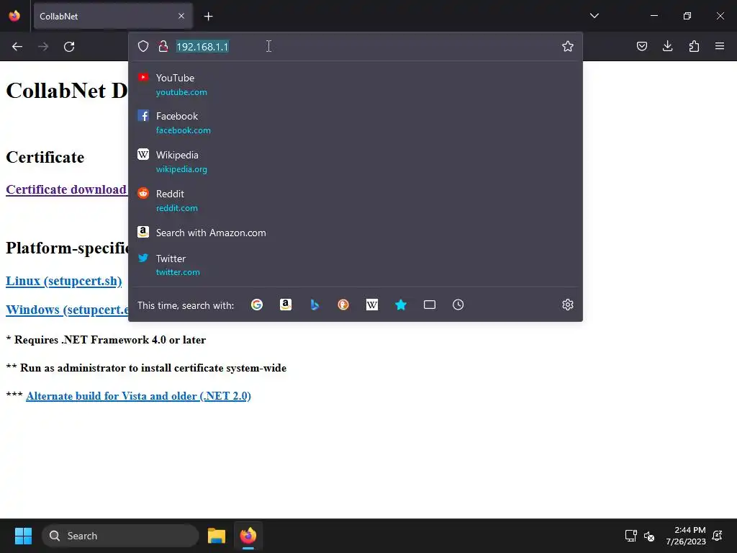Select YouTube suggestion

[356, 85]
